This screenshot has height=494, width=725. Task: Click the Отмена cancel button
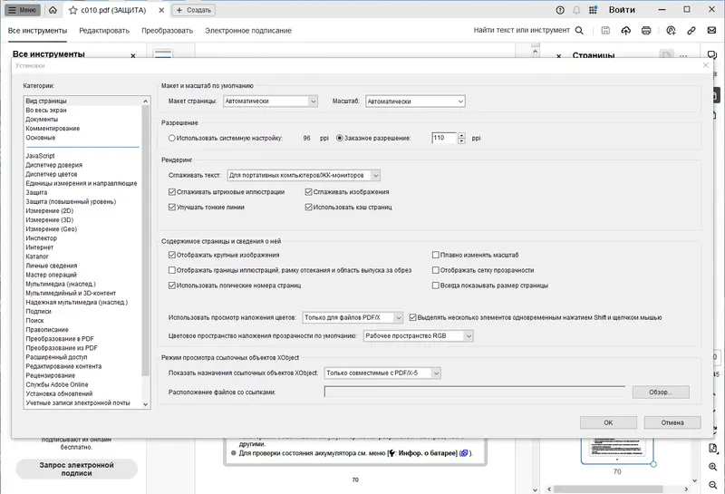click(x=672, y=422)
